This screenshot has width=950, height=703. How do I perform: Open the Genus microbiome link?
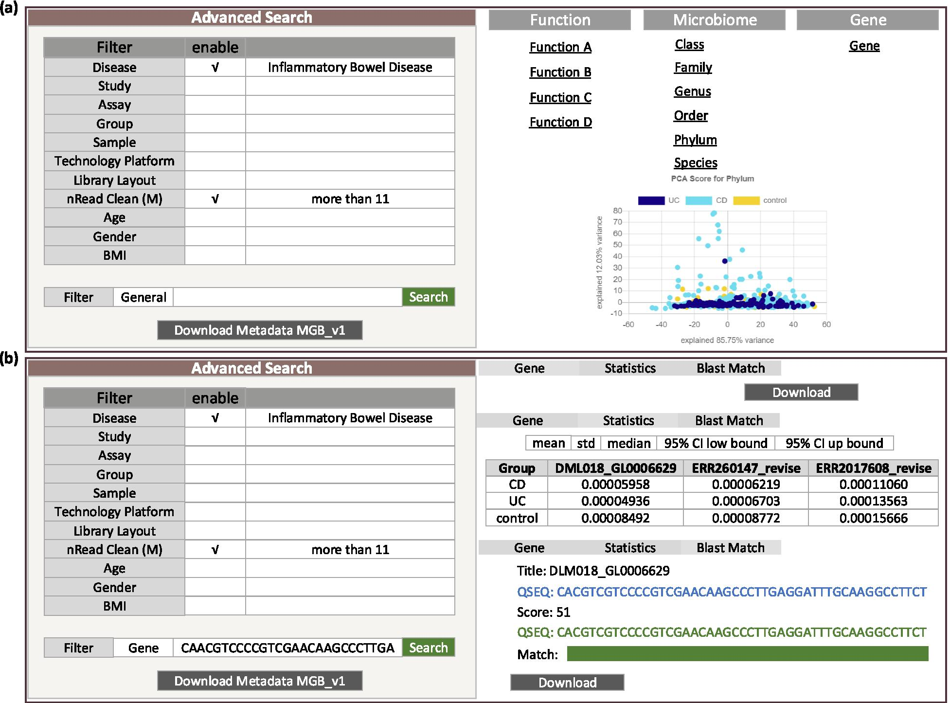click(x=692, y=91)
